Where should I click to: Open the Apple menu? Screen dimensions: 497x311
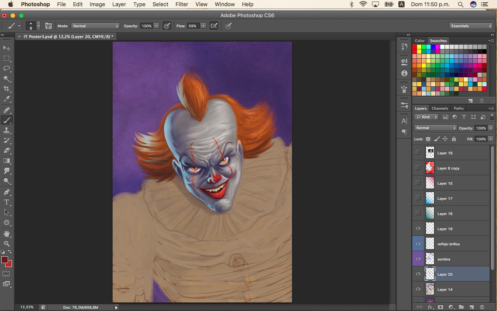coord(10,4)
